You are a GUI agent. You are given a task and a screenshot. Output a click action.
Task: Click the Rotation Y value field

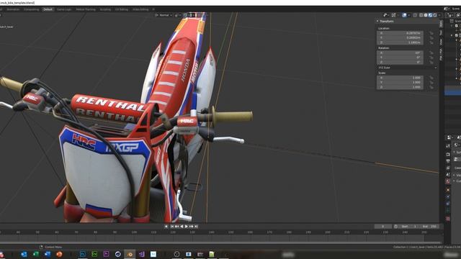pos(400,58)
